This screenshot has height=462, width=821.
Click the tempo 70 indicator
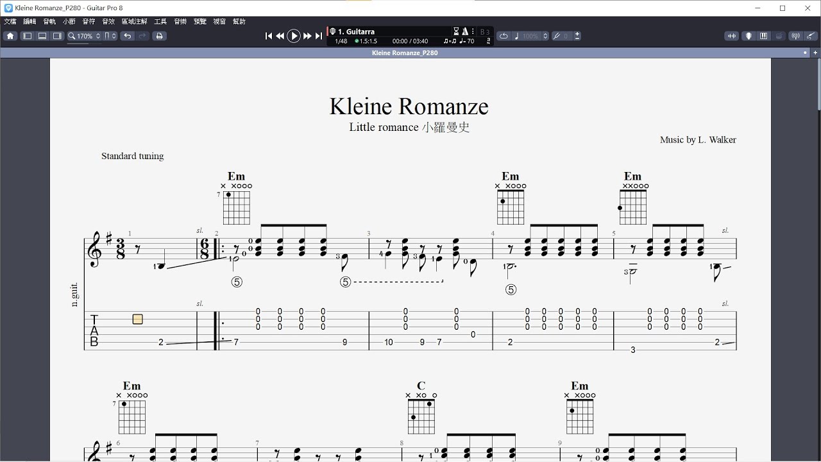(x=467, y=41)
